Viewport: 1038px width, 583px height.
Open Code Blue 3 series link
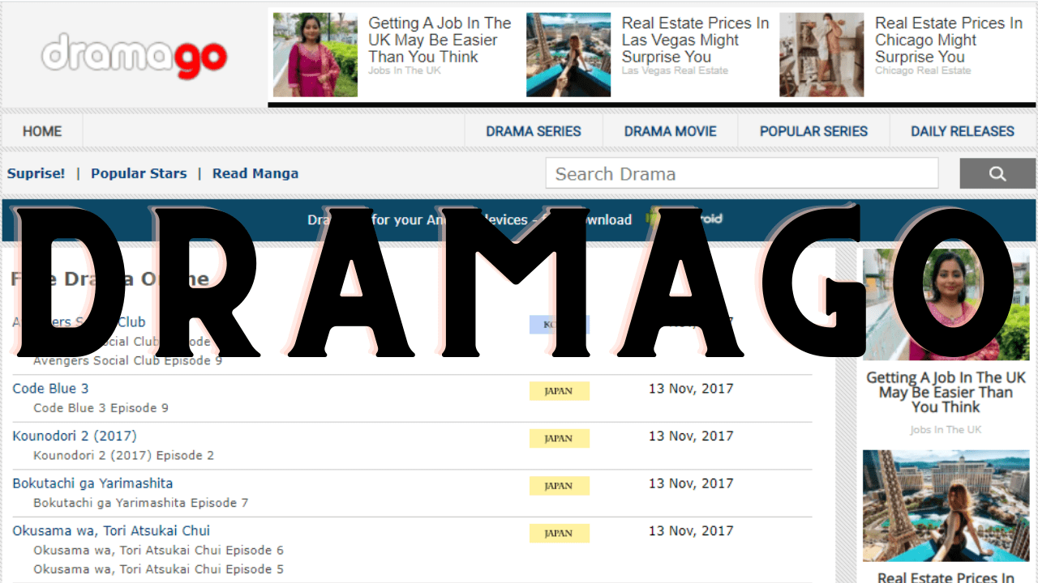coord(50,389)
